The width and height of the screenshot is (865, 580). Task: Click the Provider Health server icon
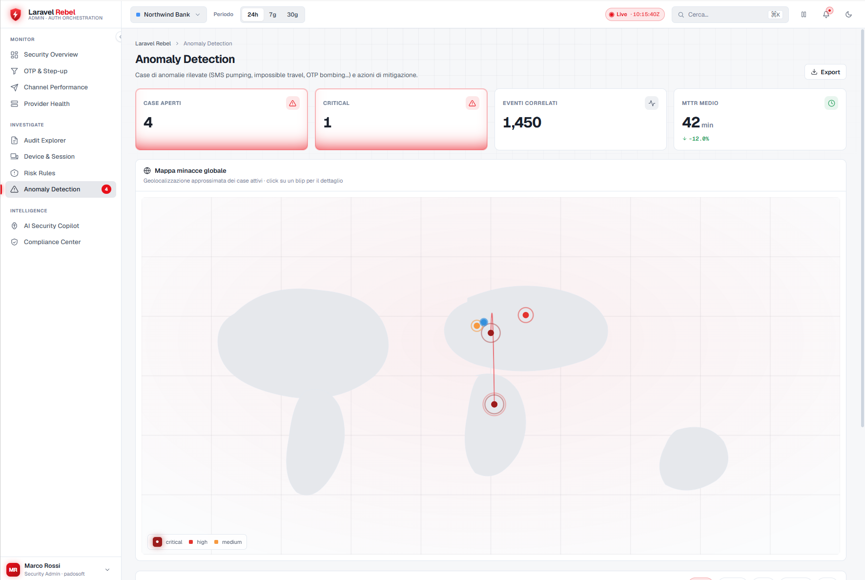coord(15,104)
